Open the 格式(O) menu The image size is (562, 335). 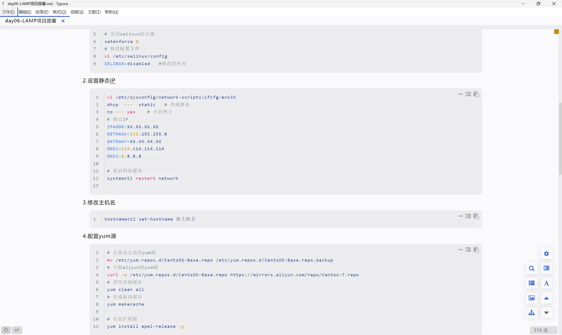(59, 12)
